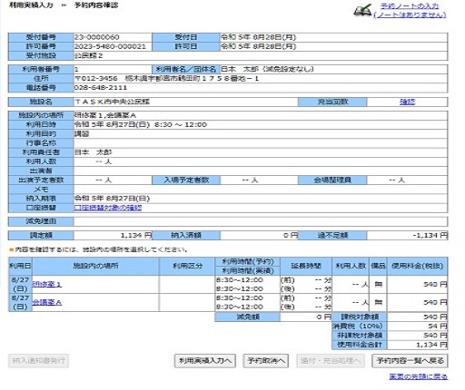The image size is (465, 390).
Task: Click the 利用区分 column header
Action: (x=187, y=266)
